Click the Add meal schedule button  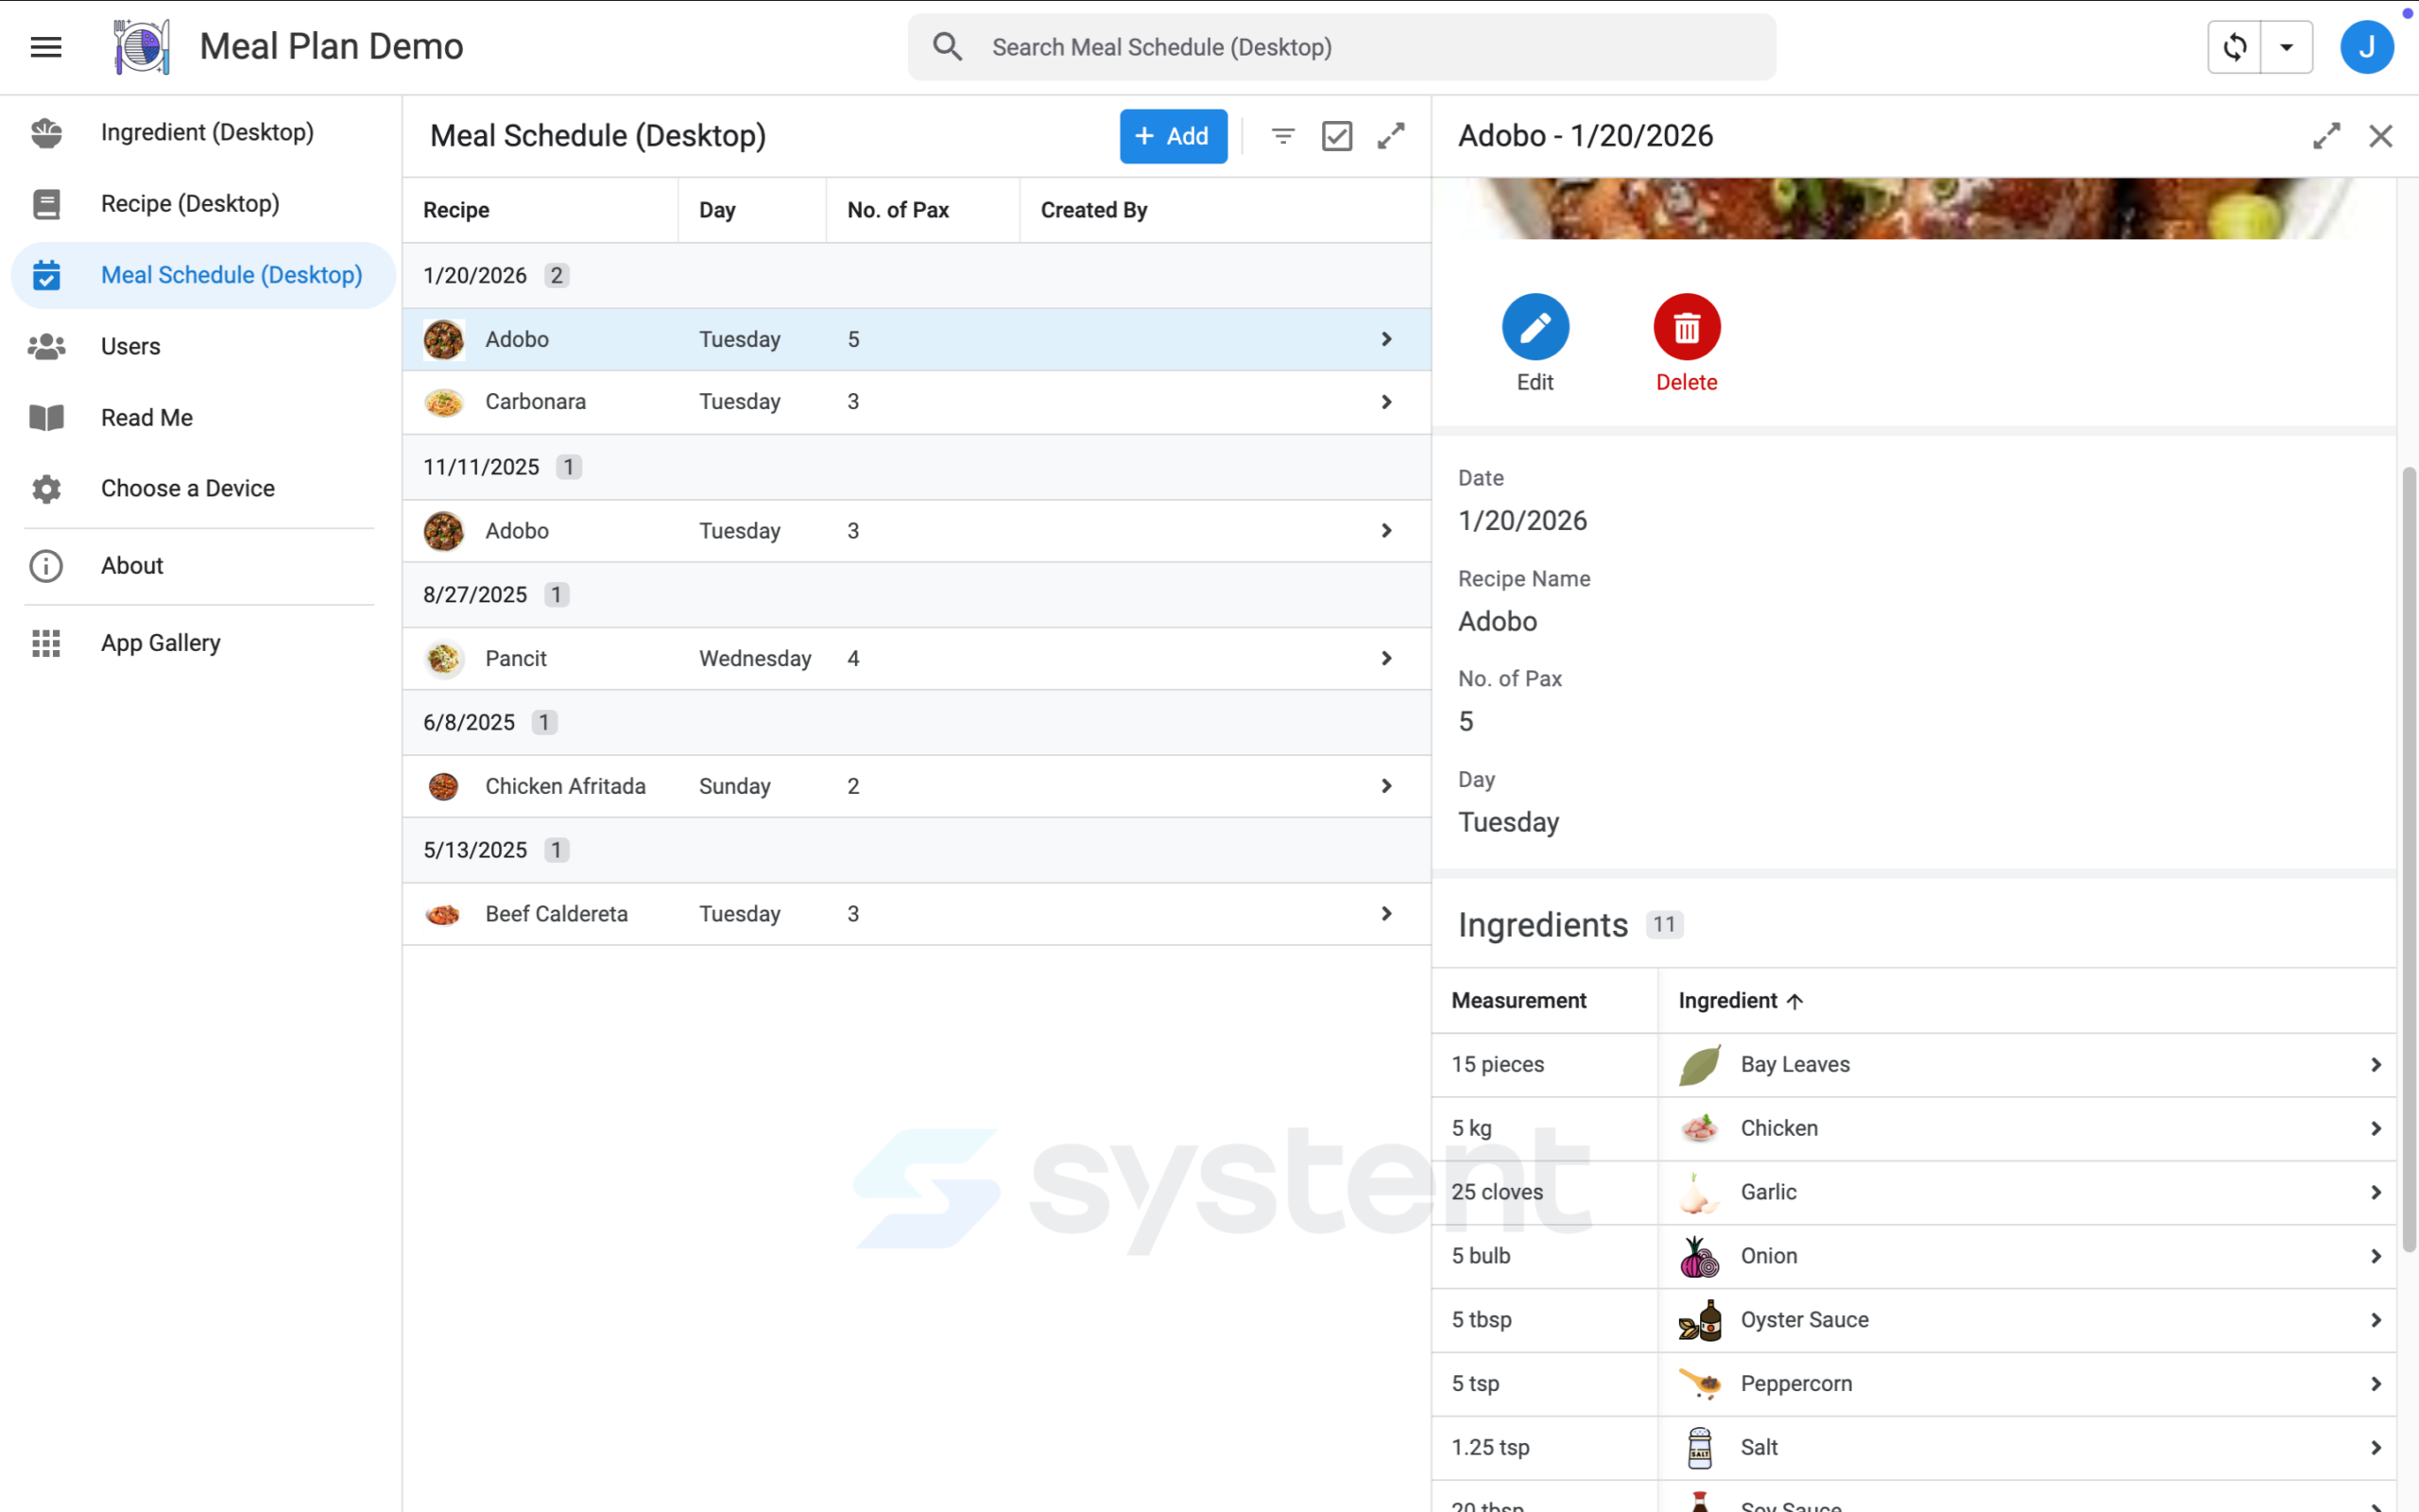pos(1174,136)
